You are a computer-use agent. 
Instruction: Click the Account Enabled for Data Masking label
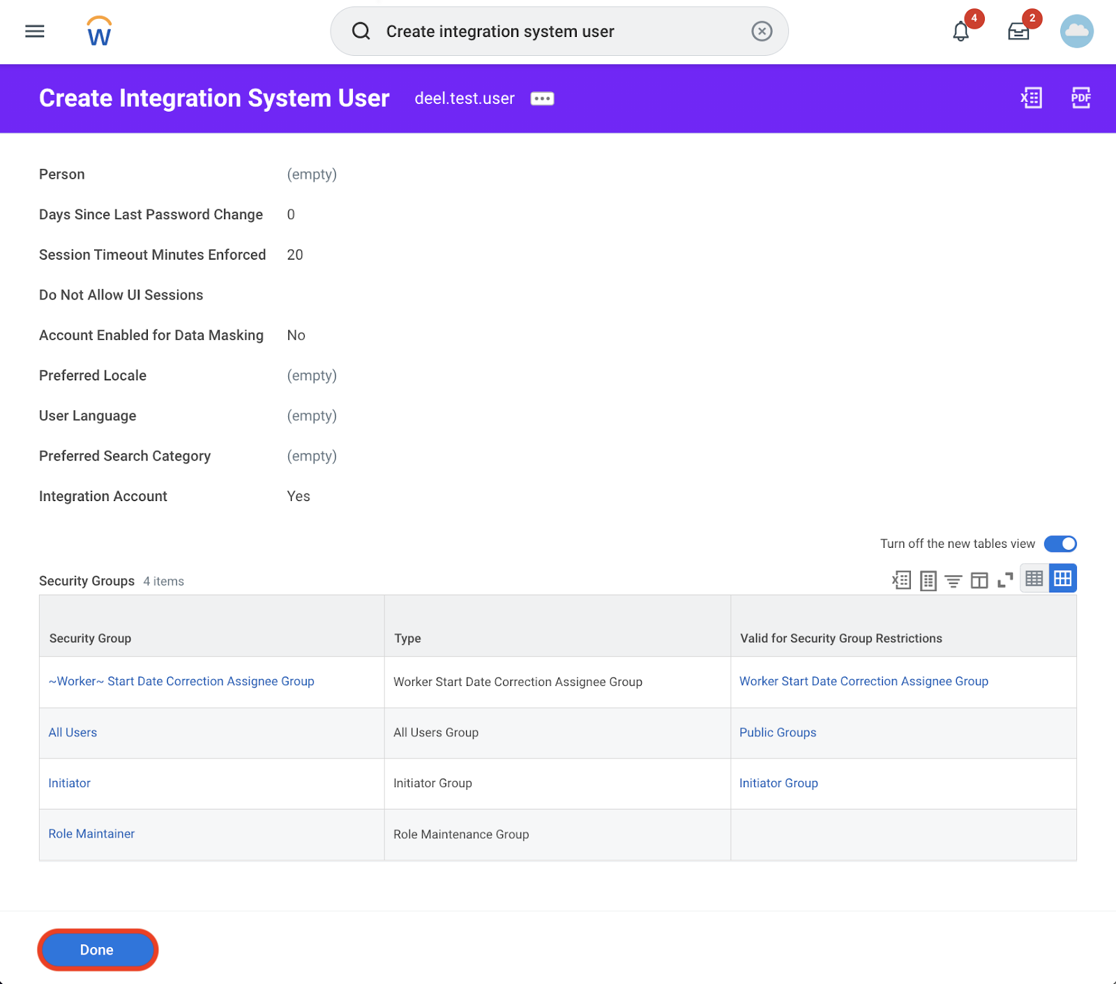click(x=151, y=335)
